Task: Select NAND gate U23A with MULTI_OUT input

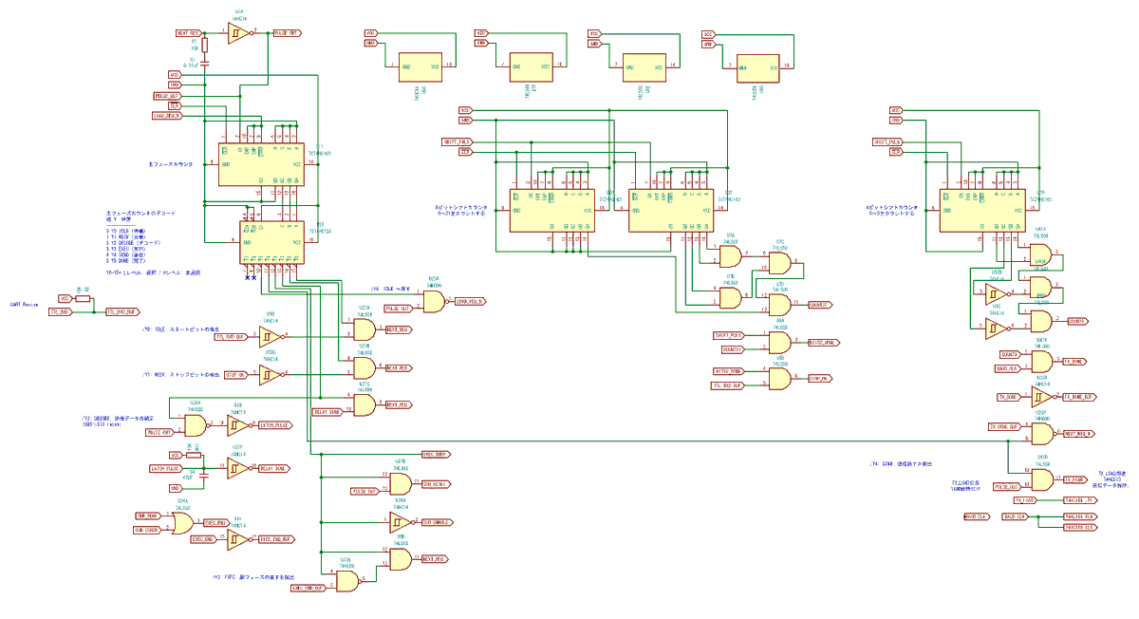Action: point(196,424)
